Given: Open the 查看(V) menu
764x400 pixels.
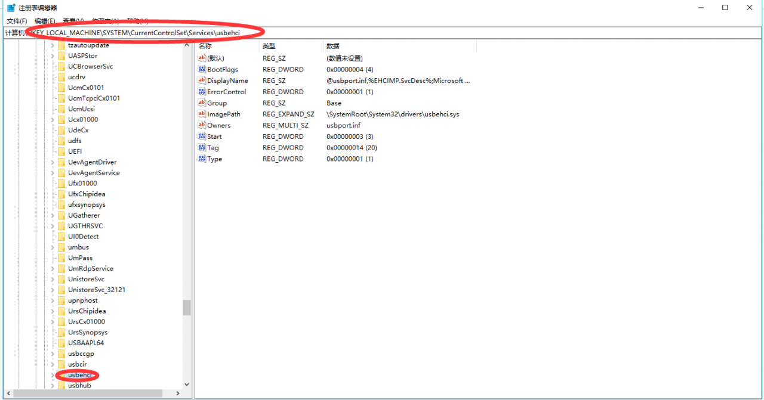Looking at the screenshot, I should pyautogui.click(x=73, y=21).
